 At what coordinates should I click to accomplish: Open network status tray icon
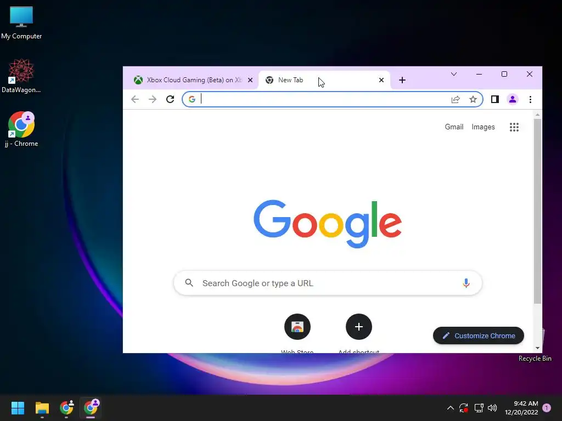tap(479, 408)
